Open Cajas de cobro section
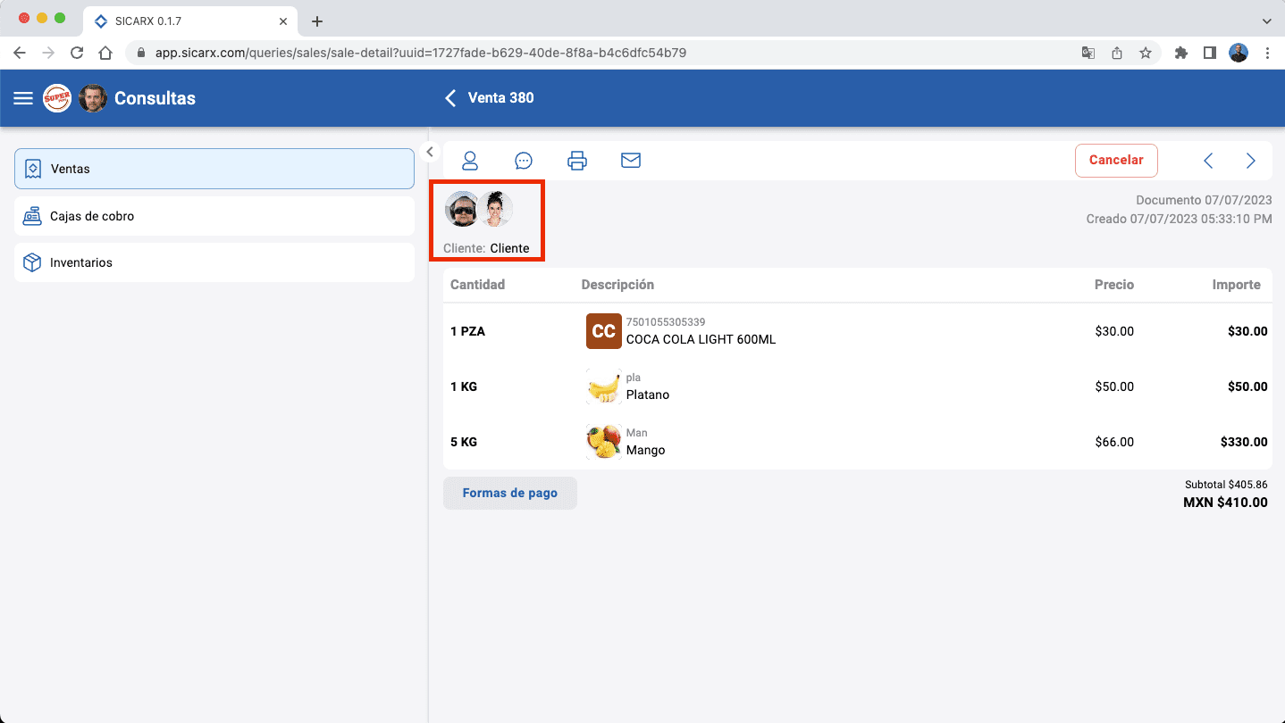1285x723 pixels. (214, 216)
